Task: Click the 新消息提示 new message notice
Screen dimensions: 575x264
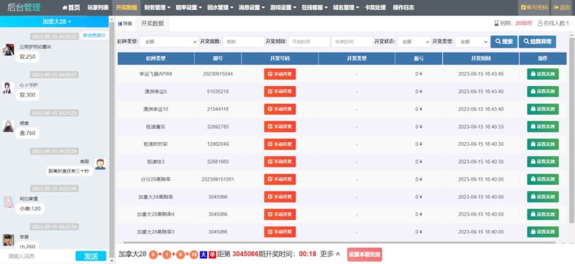Action: [x=94, y=35]
